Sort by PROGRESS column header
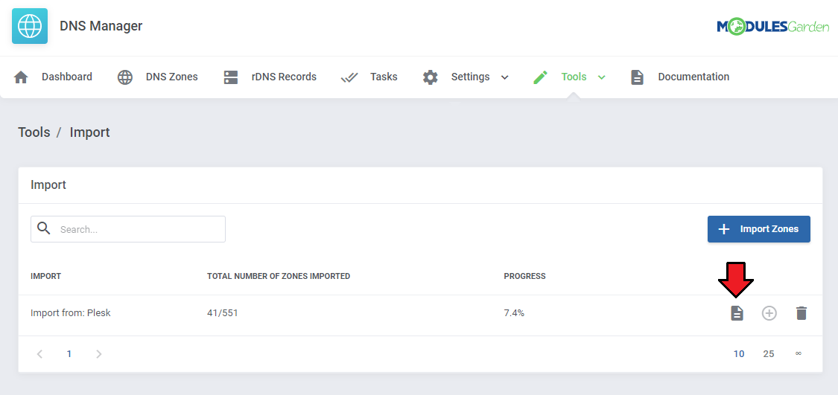This screenshot has height=395, width=838. pyautogui.click(x=525, y=276)
